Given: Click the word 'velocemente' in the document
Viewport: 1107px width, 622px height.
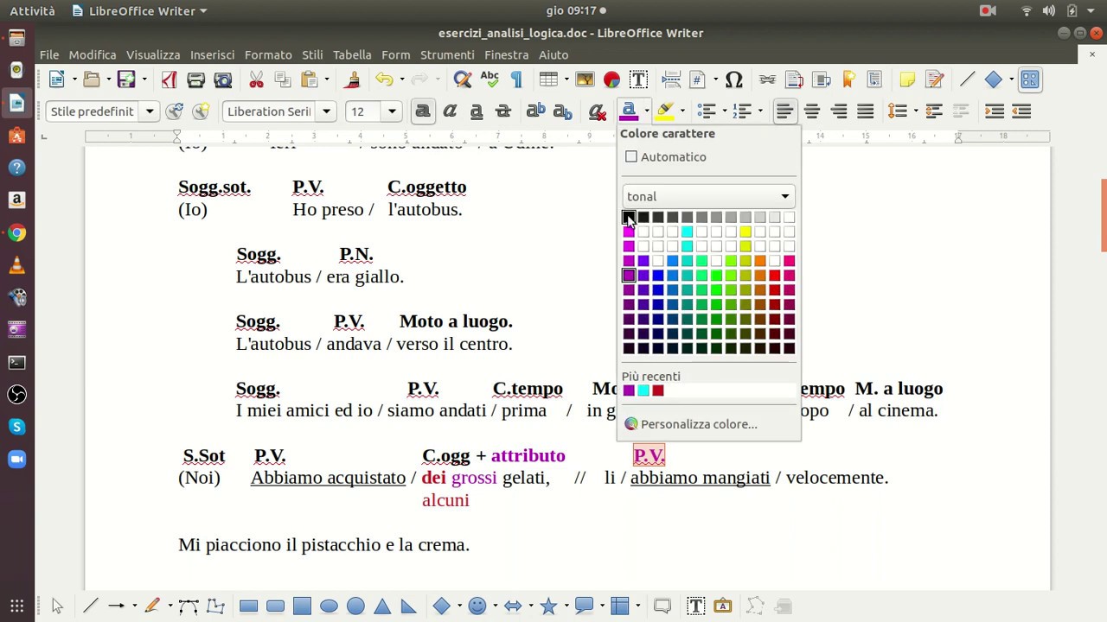Looking at the screenshot, I should pyautogui.click(x=835, y=478).
